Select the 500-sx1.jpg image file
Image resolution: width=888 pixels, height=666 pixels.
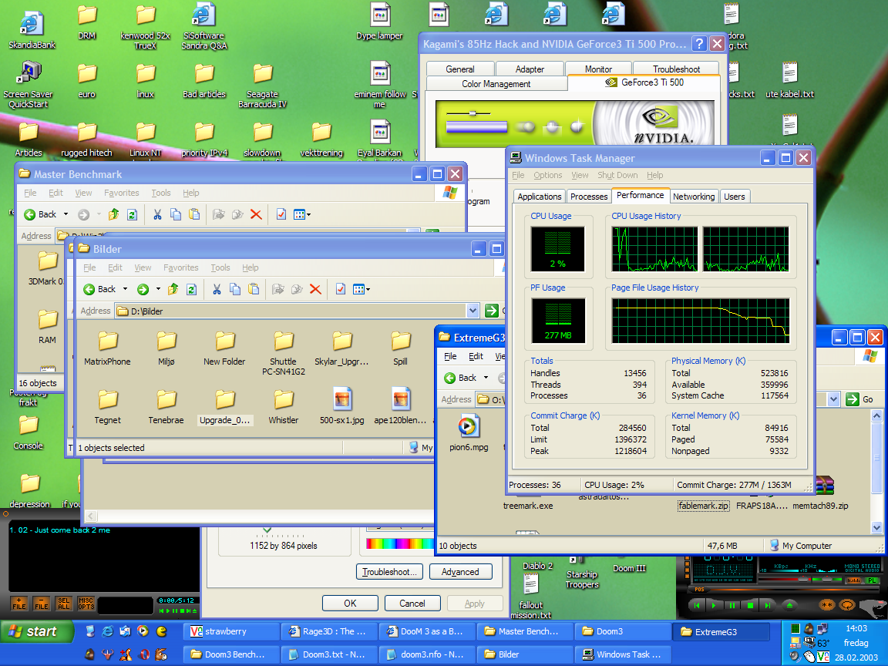point(341,406)
